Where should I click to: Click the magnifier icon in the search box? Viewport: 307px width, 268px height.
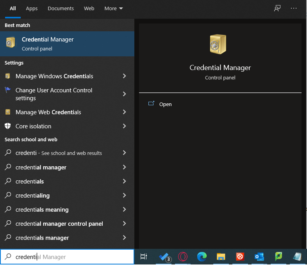(x=8, y=256)
